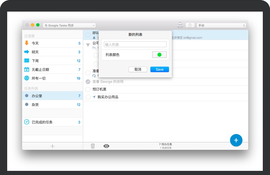Collapse the 公司 task disclosure triangle
This screenshot has height=175, width=270.
[88, 45]
